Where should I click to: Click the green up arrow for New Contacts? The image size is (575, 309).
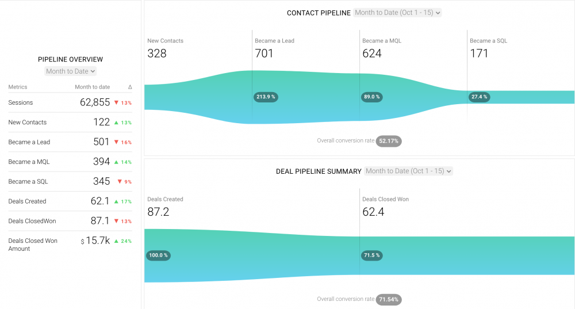tap(116, 123)
